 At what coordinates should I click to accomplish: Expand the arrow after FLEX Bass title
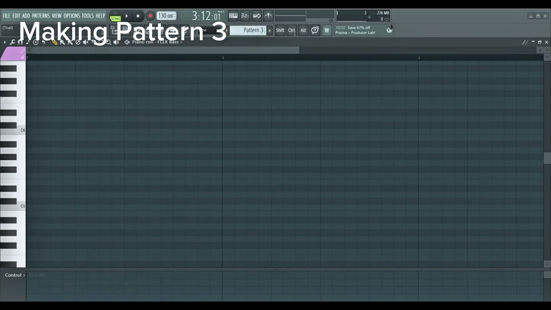click(x=182, y=42)
